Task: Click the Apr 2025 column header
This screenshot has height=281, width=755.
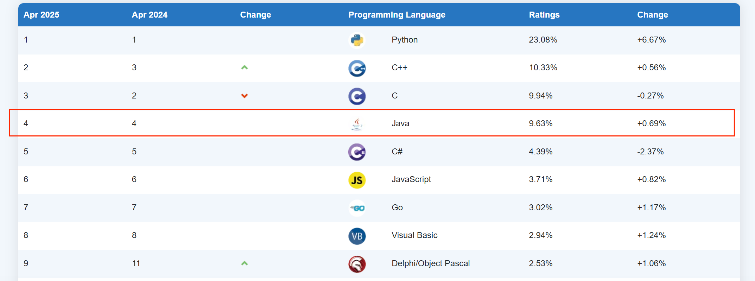Action: pyautogui.click(x=42, y=15)
